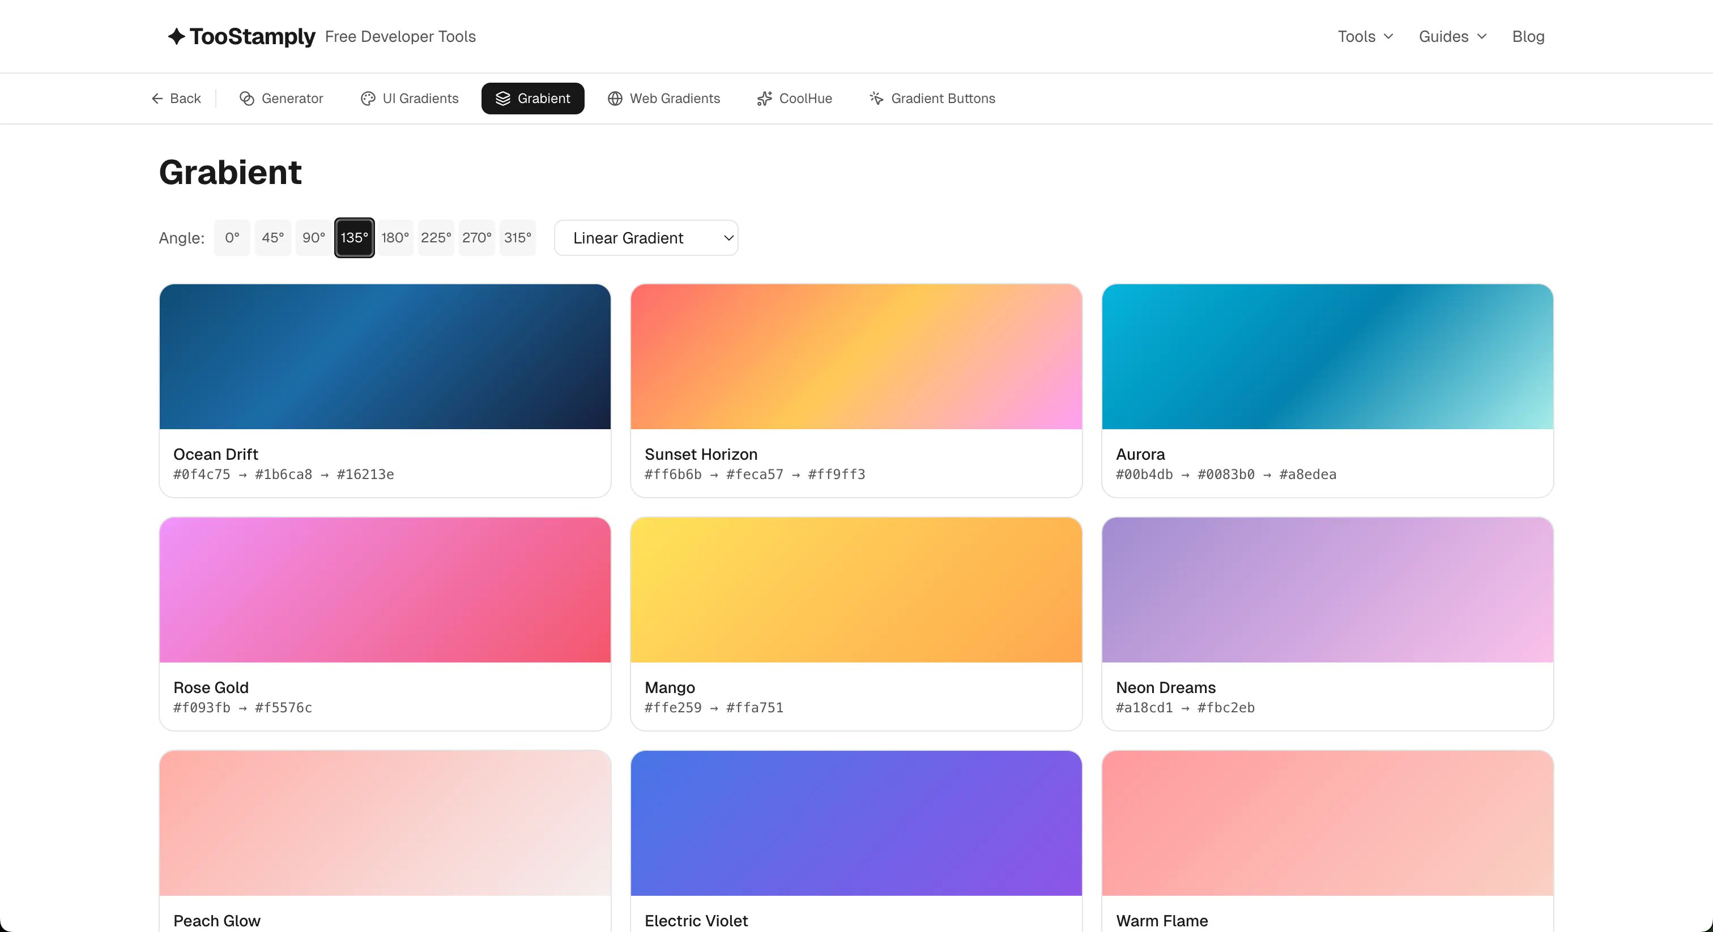Go Back to previous page
Screen dimensions: 1713x932
click(176, 99)
